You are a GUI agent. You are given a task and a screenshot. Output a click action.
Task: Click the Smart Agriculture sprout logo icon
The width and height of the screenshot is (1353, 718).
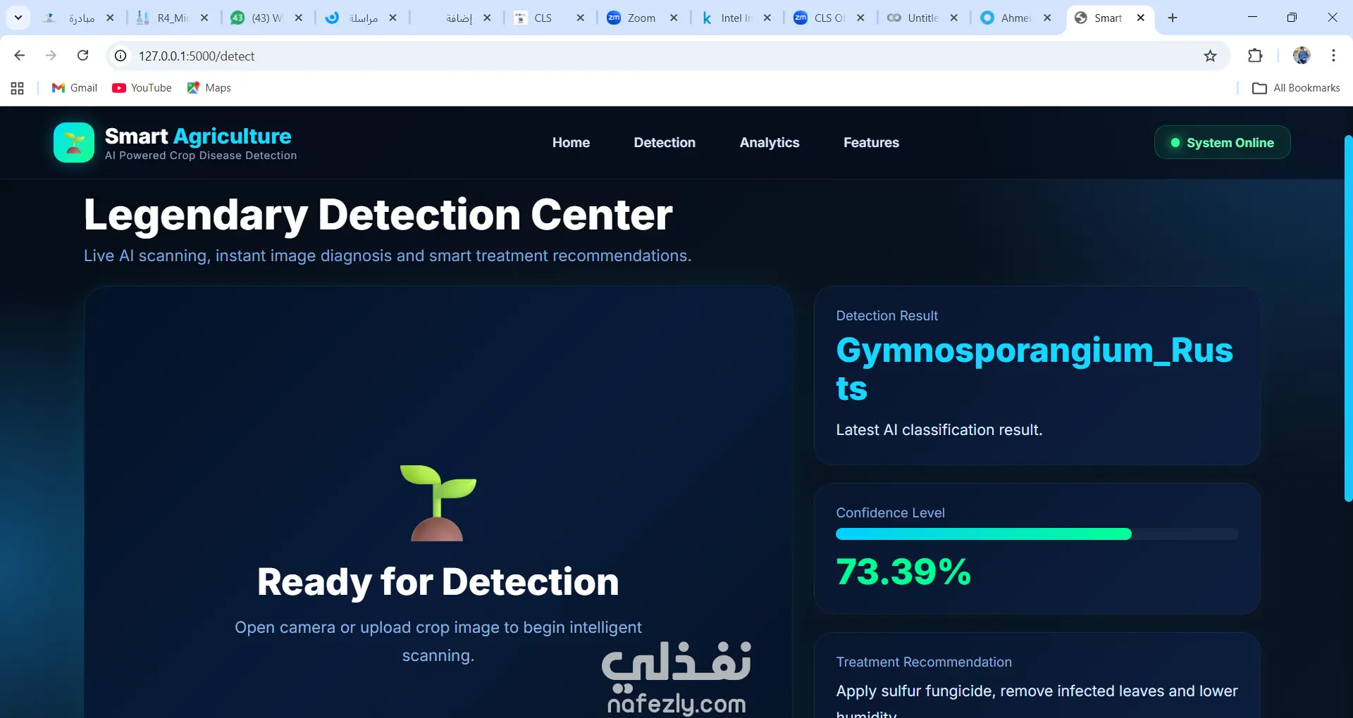74,142
